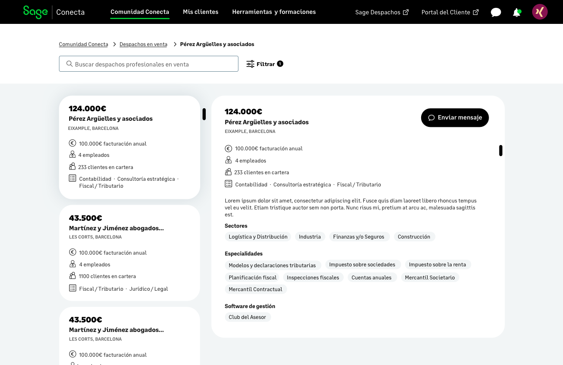This screenshot has height=365, width=563.
Task: Open the notifications bell
Action: tap(516, 12)
